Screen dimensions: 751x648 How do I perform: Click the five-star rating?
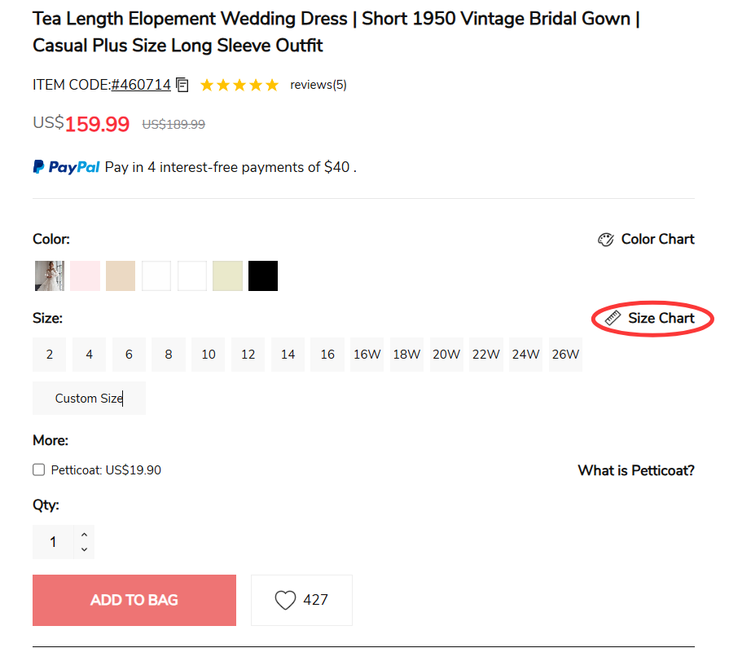tap(239, 85)
